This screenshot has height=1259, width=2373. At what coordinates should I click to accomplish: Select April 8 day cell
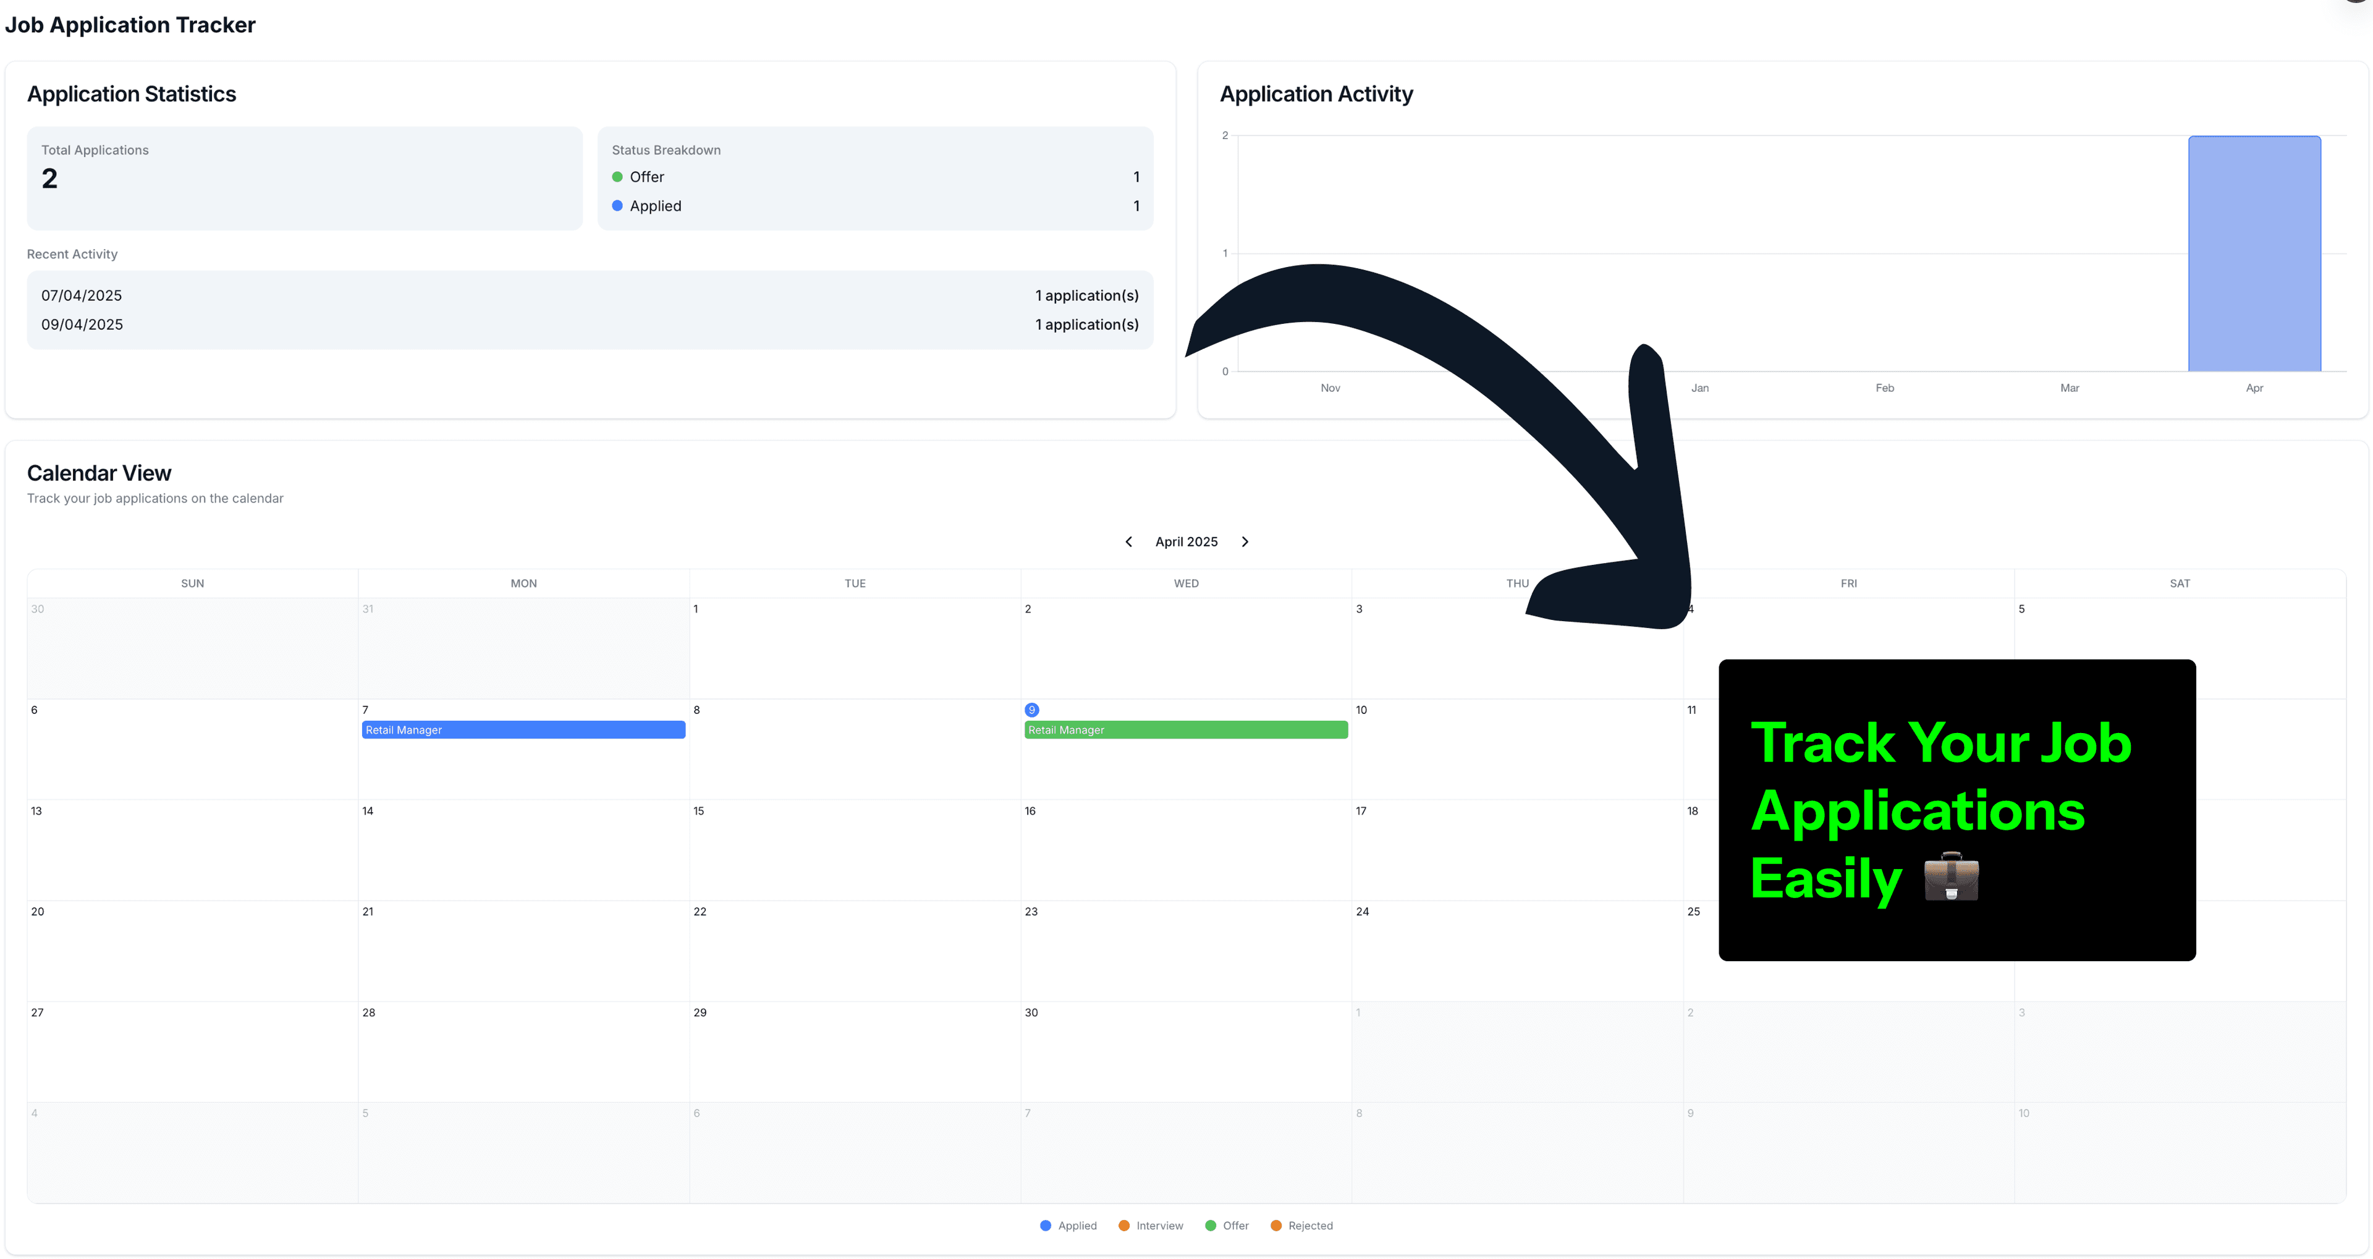(855, 749)
